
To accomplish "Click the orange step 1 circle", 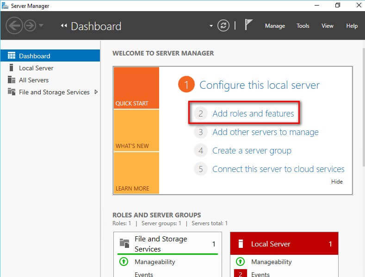I will click(186, 84).
